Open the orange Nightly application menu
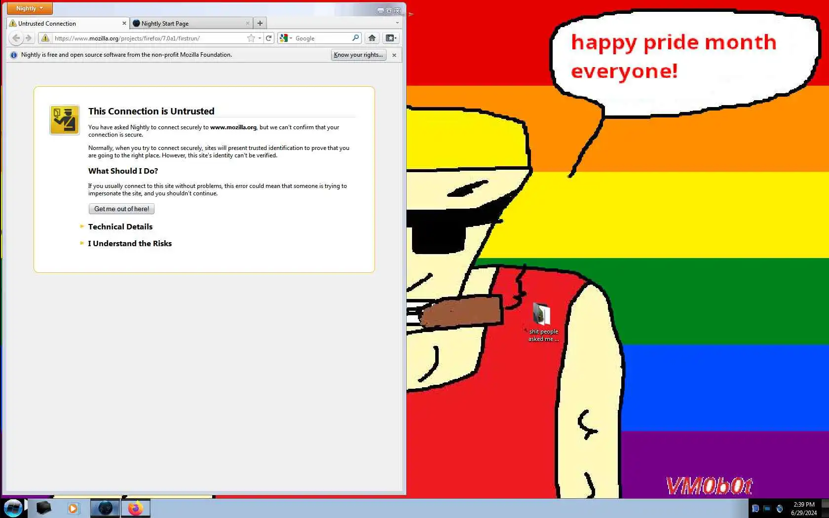Viewport: 829px width, 518px height. click(30, 8)
